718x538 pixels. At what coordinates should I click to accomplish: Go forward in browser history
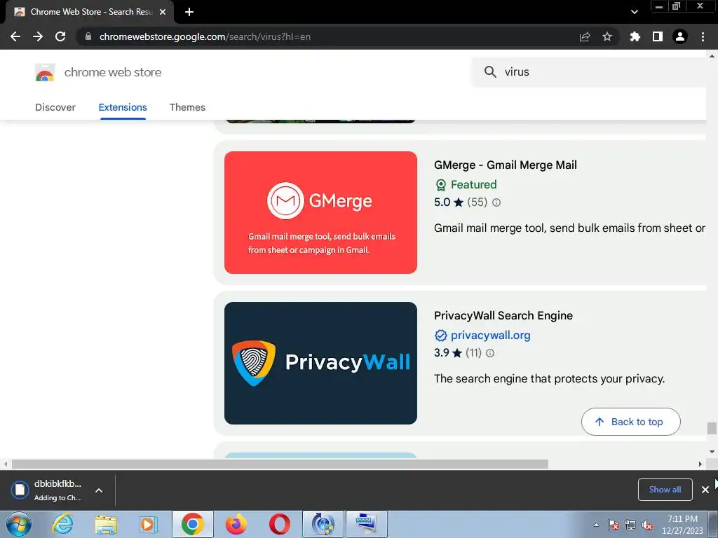(x=38, y=36)
